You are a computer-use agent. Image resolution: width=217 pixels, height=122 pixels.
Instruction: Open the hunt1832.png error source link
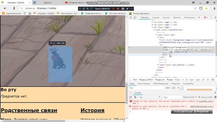click(206, 101)
